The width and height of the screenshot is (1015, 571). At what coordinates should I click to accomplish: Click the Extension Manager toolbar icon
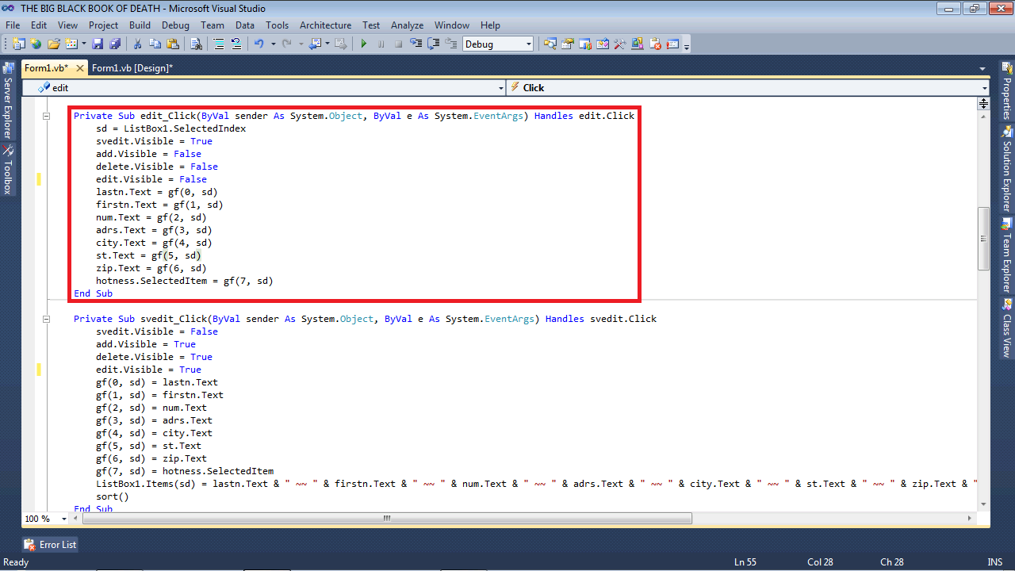[638, 44]
